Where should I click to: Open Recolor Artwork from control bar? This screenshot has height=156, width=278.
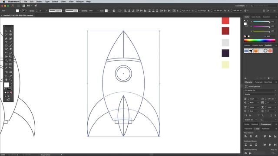114,10
